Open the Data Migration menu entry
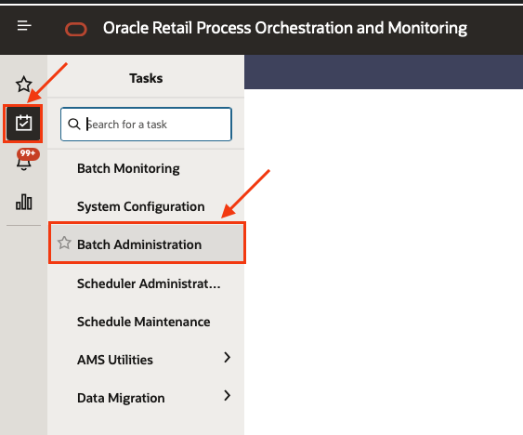Image resolution: width=523 pixels, height=435 pixels. [121, 398]
